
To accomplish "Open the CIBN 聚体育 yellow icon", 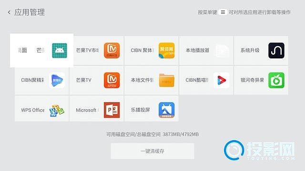I will point(166,51).
